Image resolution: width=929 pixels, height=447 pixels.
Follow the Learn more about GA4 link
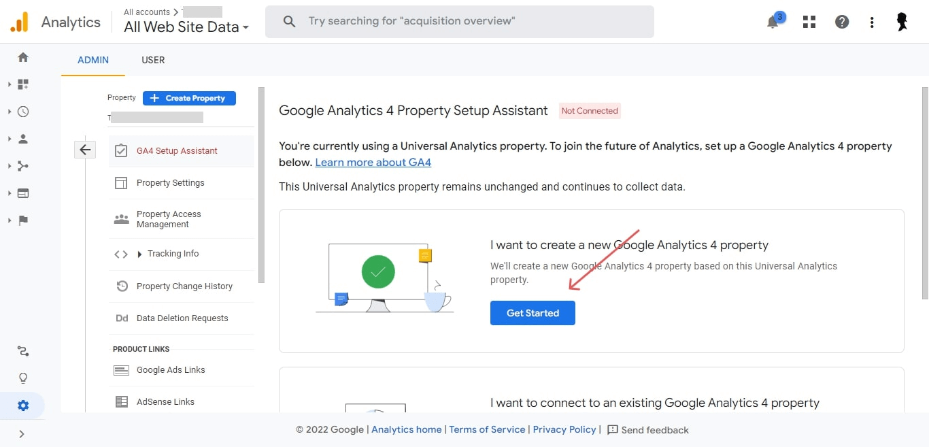click(373, 163)
